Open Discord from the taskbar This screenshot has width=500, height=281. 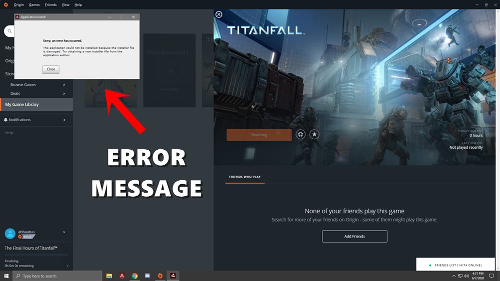coord(147,276)
